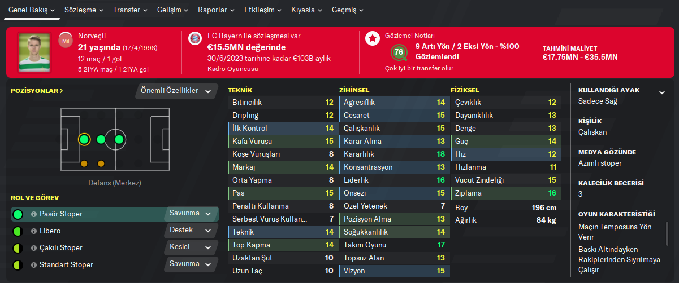Open the Önemli Özellikler dropdown
Screen dimensions: 679x283
176,91
